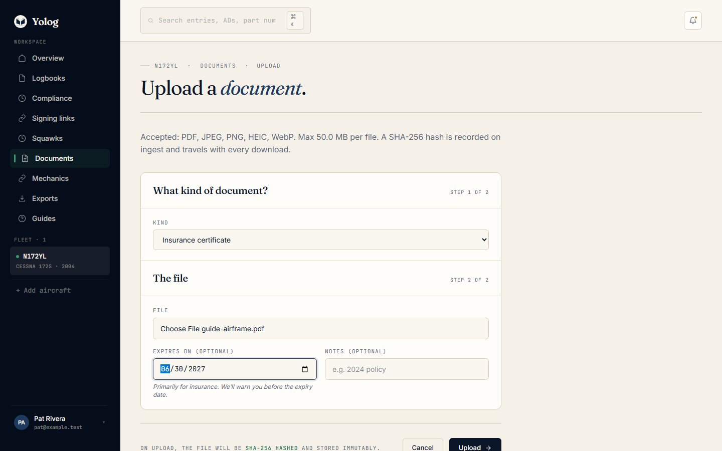Viewport: 722px width, 451px height.
Task: Navigate to Squawks
Action: (x=60, y=138)
